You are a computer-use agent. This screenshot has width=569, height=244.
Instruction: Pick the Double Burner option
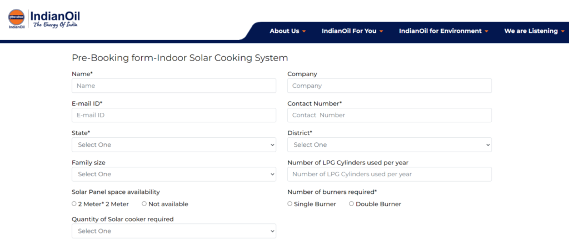tap(351, 204)
